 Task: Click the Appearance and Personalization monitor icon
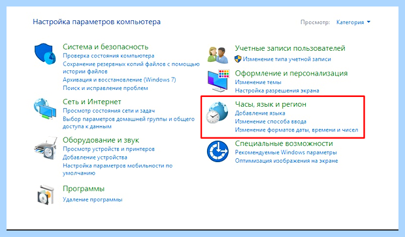(218, 81)
